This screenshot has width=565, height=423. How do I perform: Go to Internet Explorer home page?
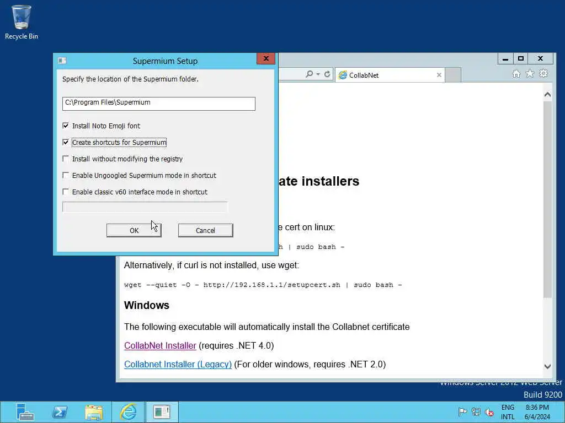coord(516,74)
